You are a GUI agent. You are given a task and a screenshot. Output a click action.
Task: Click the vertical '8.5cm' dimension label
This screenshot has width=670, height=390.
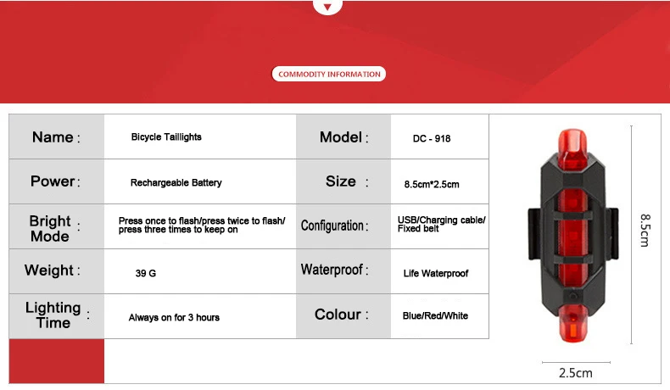(645, 231)
